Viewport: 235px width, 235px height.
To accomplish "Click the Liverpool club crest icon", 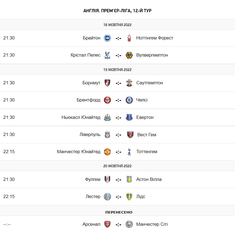I will point(107,135).
